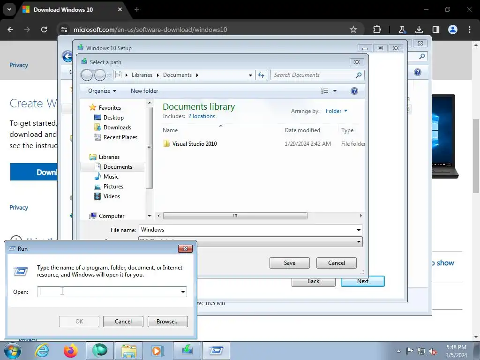Launch Firefox from the taskbar

[70, 351]
